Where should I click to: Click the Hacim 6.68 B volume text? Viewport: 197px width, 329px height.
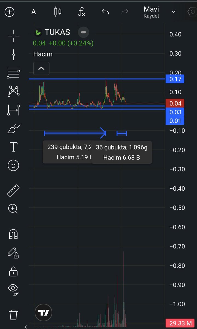click(x=121, y=158)
